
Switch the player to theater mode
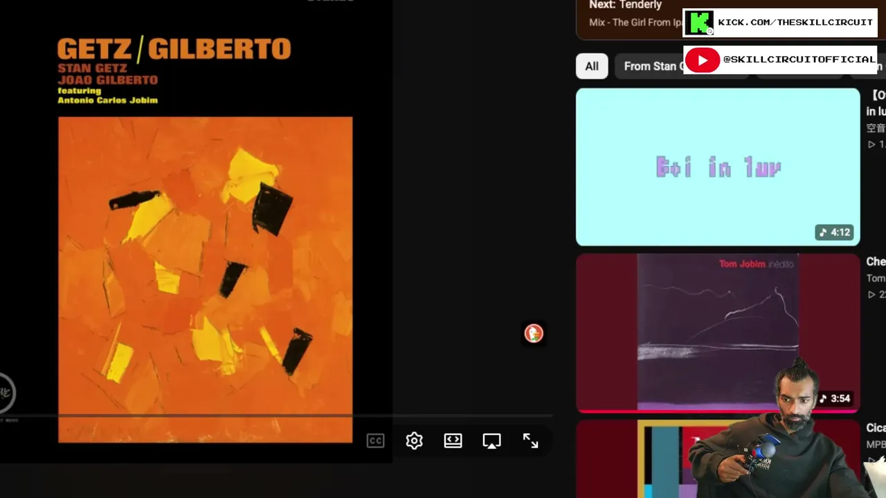[x=453, y=441]
